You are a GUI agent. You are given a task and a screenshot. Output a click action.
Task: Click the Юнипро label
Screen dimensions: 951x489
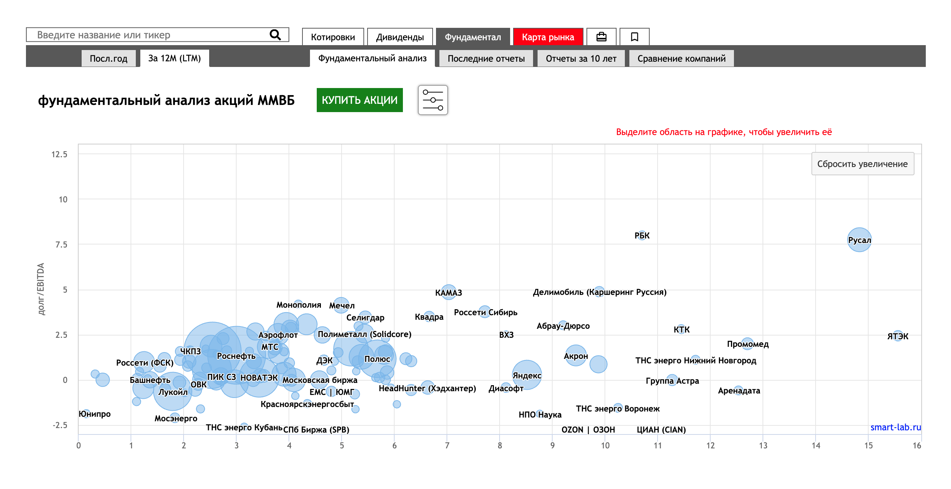tap(94, 414)
